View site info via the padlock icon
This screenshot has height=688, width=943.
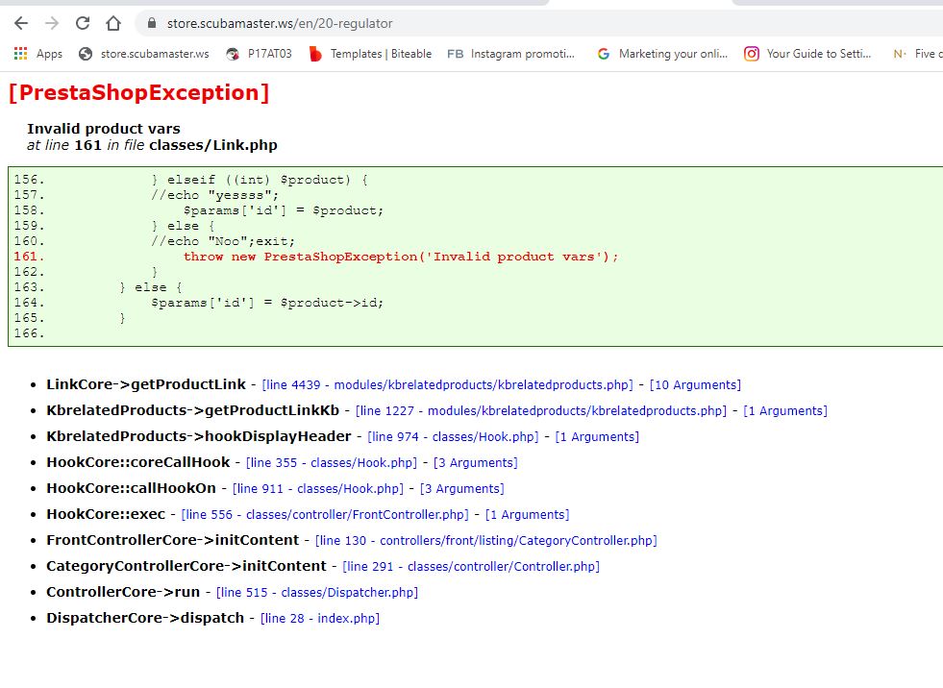[152, 23]
